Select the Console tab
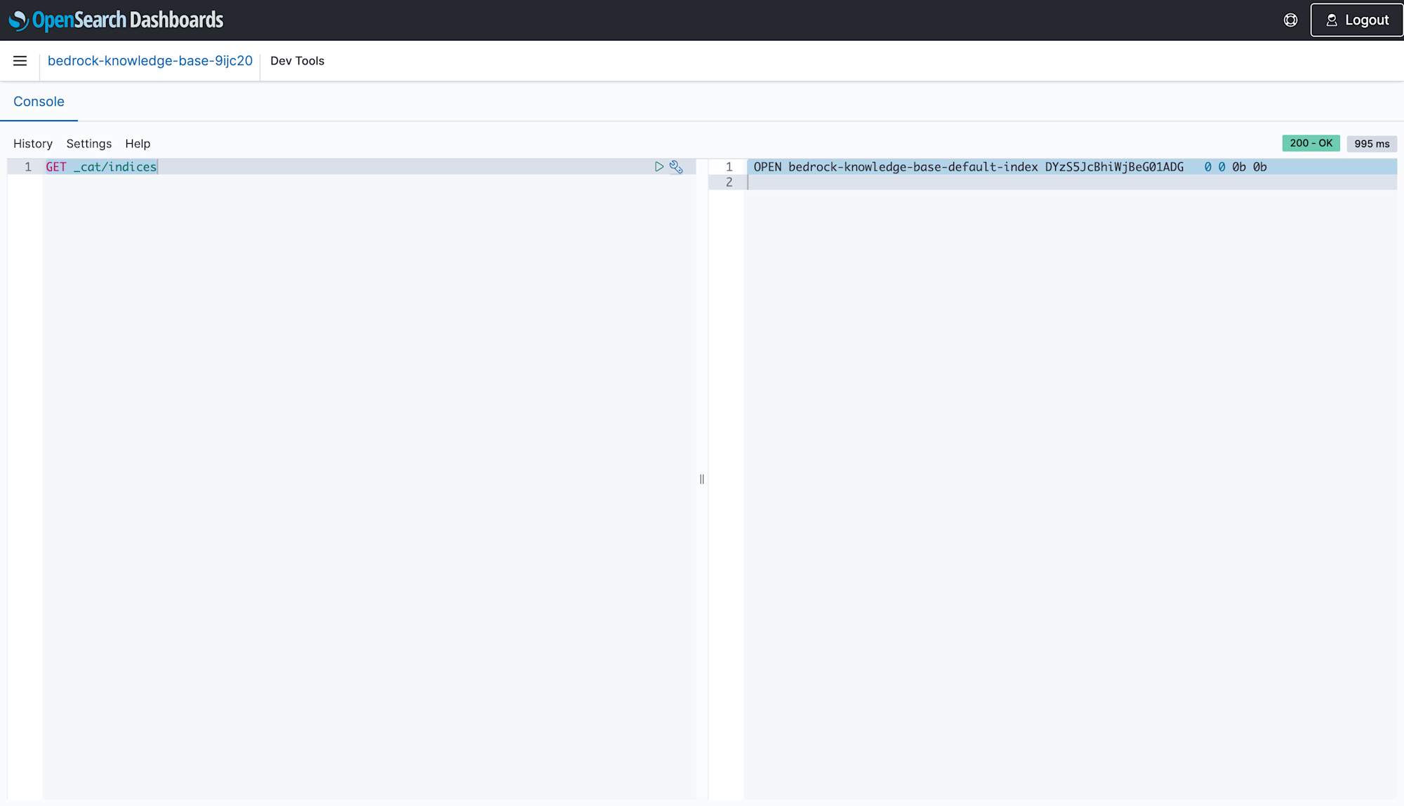Viewport: 1404px width, 806px height. (39, 102)
